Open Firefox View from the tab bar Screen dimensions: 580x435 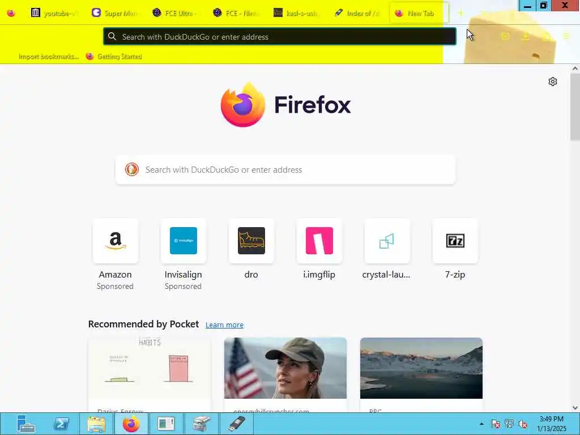coord(11,14)
